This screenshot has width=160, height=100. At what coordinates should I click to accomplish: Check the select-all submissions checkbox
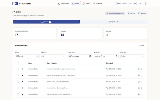(x=18, y=63)
